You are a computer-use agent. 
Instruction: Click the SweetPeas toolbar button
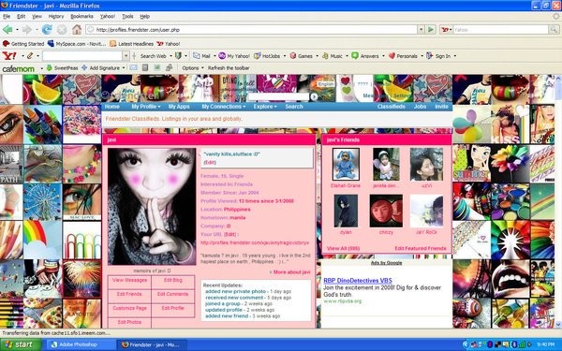click(62, 67)
